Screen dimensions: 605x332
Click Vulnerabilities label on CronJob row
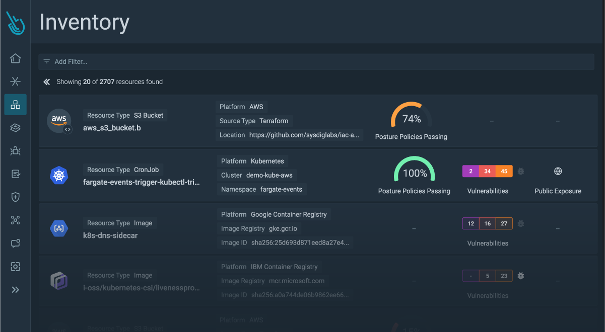point(488,191)
